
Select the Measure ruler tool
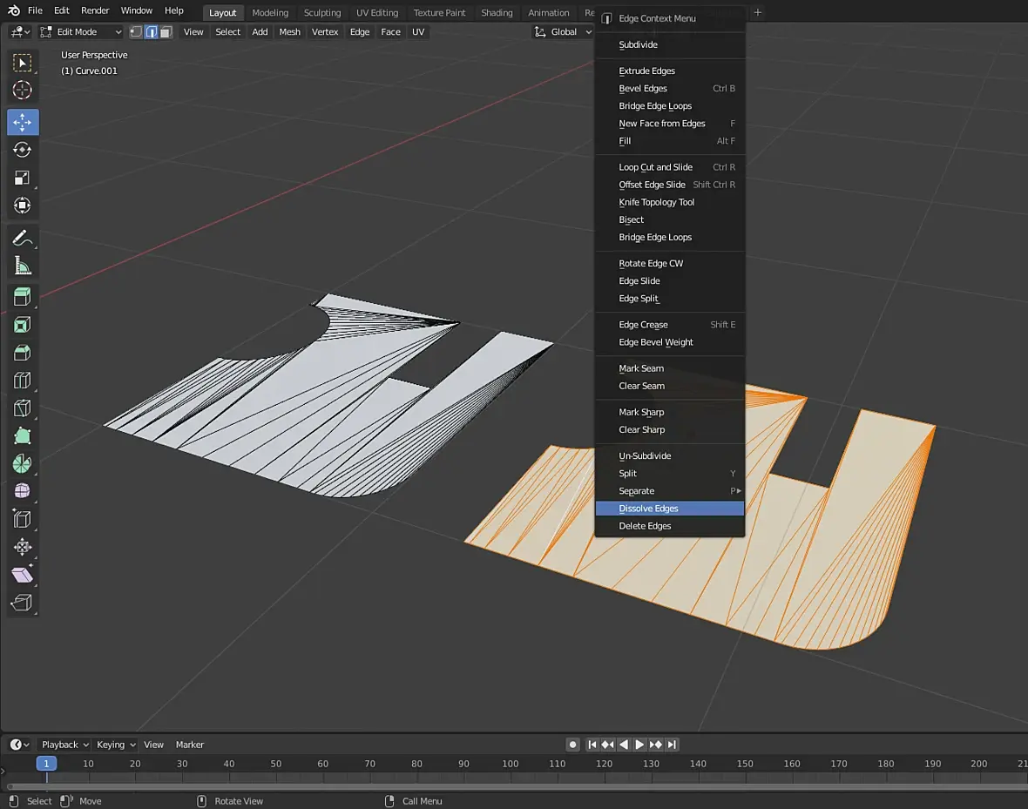click(x=23, y=266)
